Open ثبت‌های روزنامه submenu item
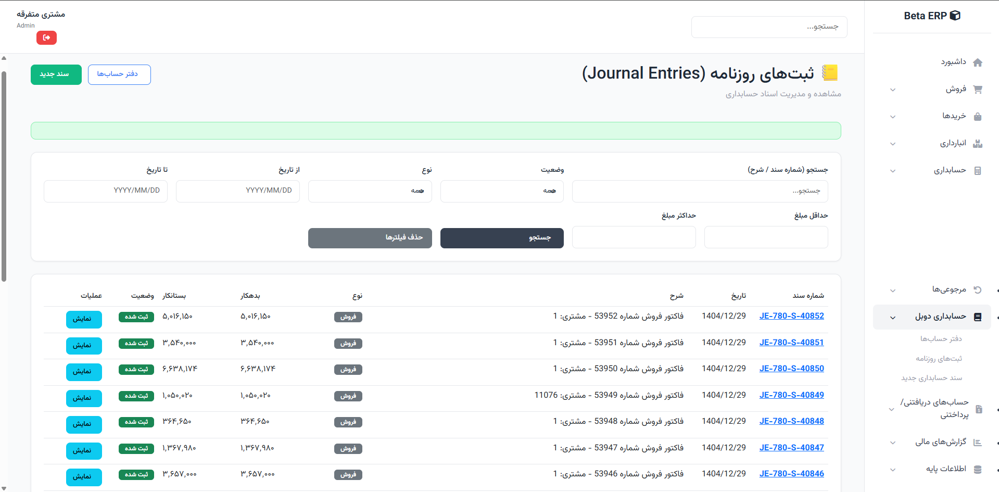This screenshot has width=999, height=492. (x=939, y=359)
